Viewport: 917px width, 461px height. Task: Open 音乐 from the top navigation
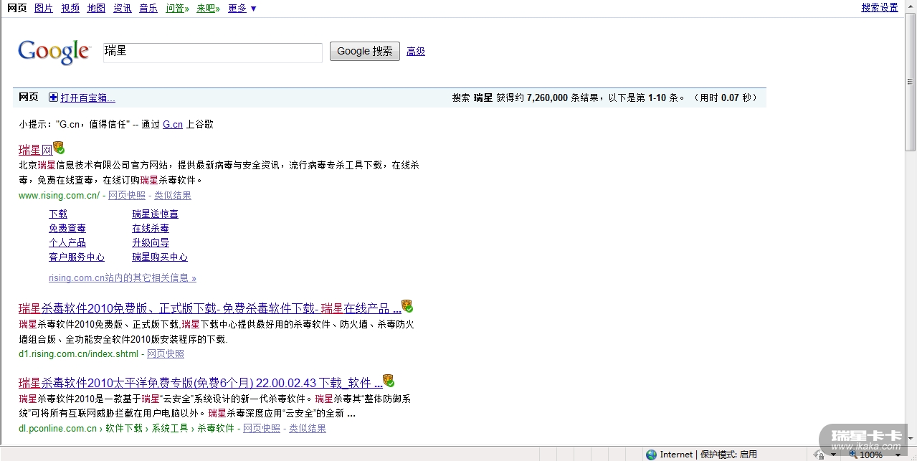tap(148, 8)
